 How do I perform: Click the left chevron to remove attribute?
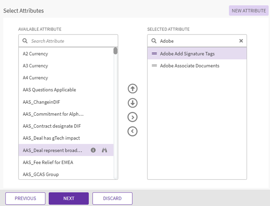click(133, 131)
